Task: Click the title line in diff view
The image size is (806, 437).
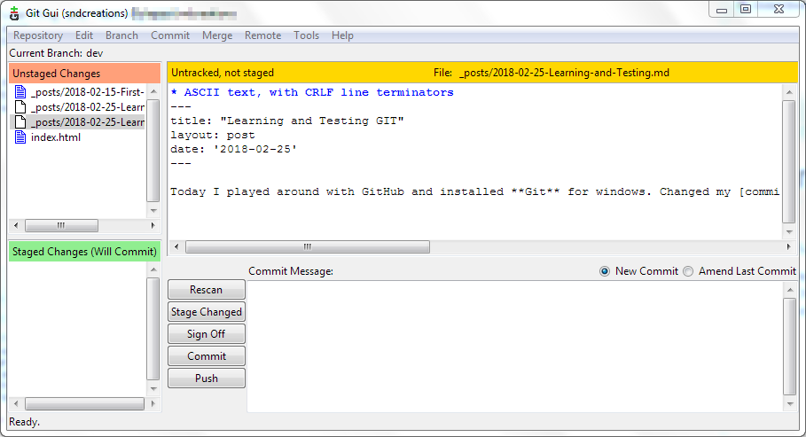Action: [286, 121]
